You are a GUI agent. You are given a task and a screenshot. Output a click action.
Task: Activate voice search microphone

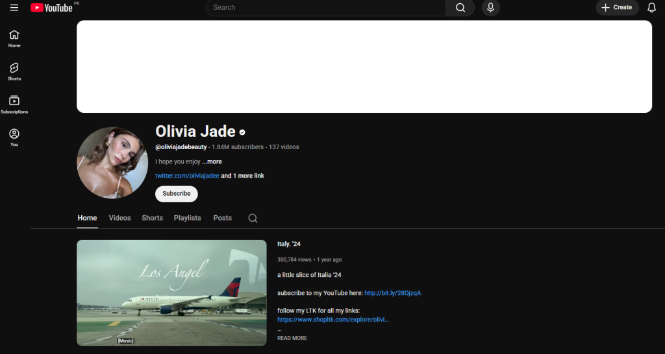490,8
